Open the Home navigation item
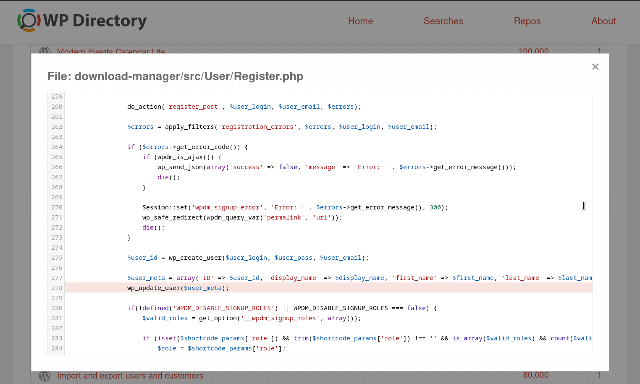The width and height of the screenshot is (640, 384). [x=360, y=21]
